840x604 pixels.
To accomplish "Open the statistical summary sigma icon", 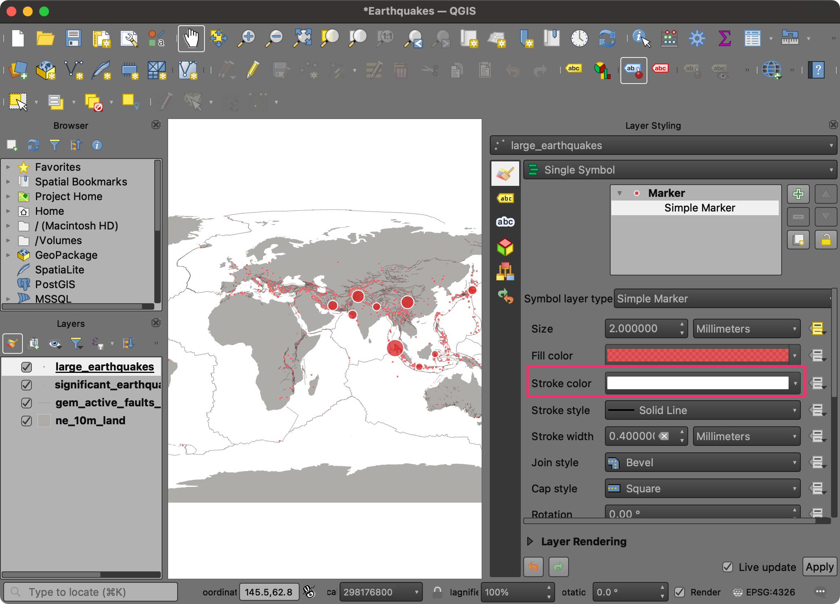I will point(724,38).
